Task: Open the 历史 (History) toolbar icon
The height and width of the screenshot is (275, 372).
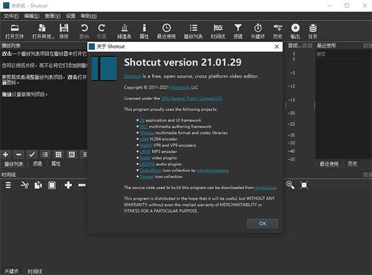Action: (x=278, y=31)
